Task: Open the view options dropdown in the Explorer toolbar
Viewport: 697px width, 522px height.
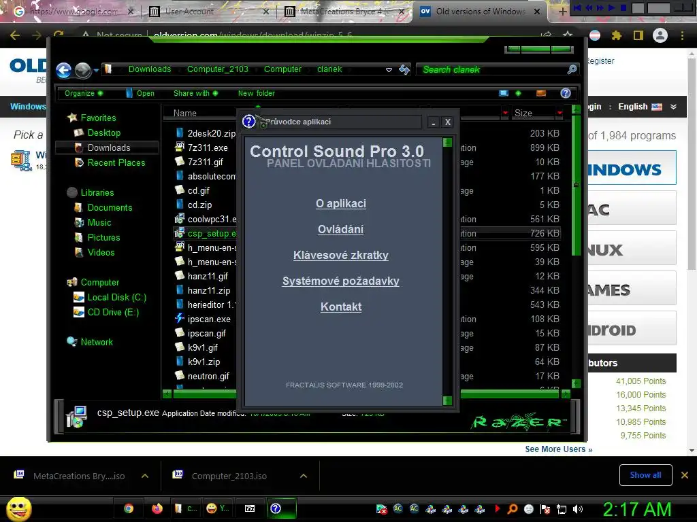Action: point(518,93)
